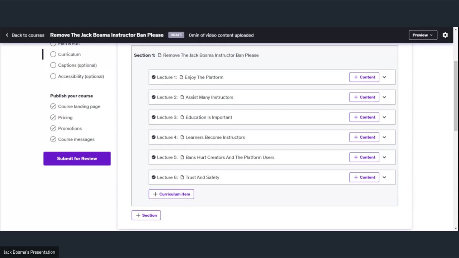Click the document icon next to Enjoy The Platform

point(181,77)
